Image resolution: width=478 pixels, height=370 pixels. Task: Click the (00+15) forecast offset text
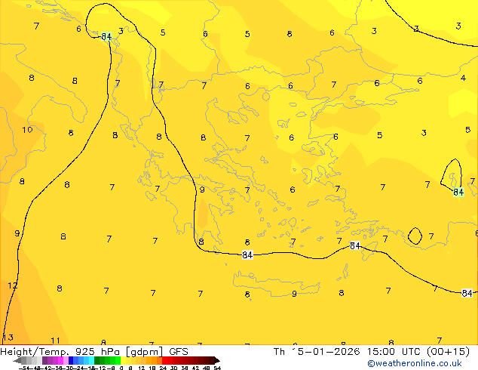[448, 351]
